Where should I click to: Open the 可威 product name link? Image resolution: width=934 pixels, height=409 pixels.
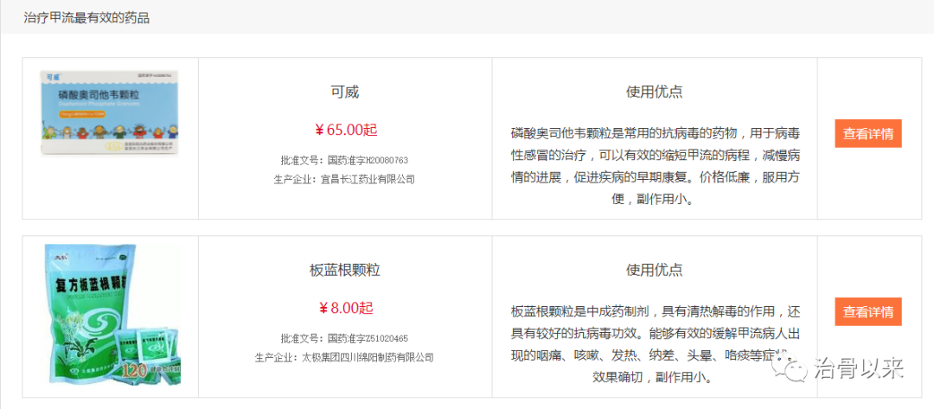tap(345, 93)
